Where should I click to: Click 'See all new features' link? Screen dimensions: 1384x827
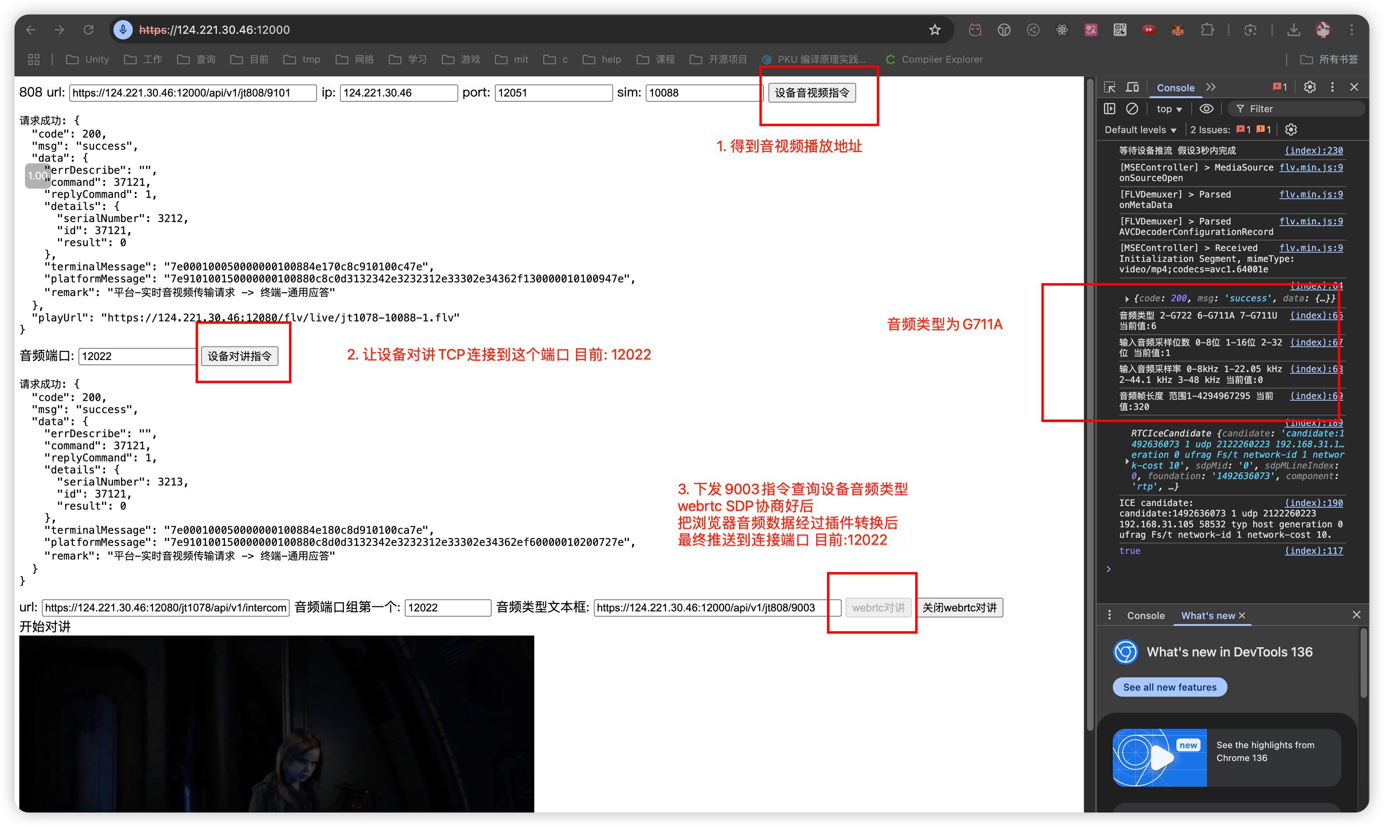click(x=1170, y=687)
